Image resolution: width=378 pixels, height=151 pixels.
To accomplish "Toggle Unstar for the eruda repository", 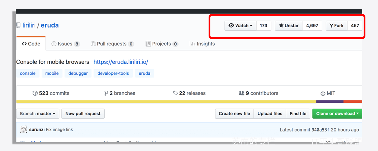I will pos(288,26).
